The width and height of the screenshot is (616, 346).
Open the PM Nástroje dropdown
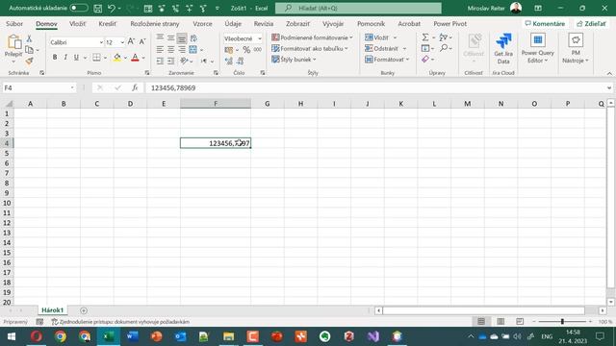tap(576, 49)
